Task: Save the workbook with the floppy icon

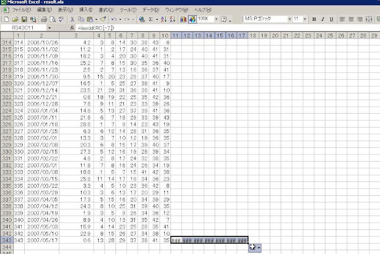Action: 24,19
